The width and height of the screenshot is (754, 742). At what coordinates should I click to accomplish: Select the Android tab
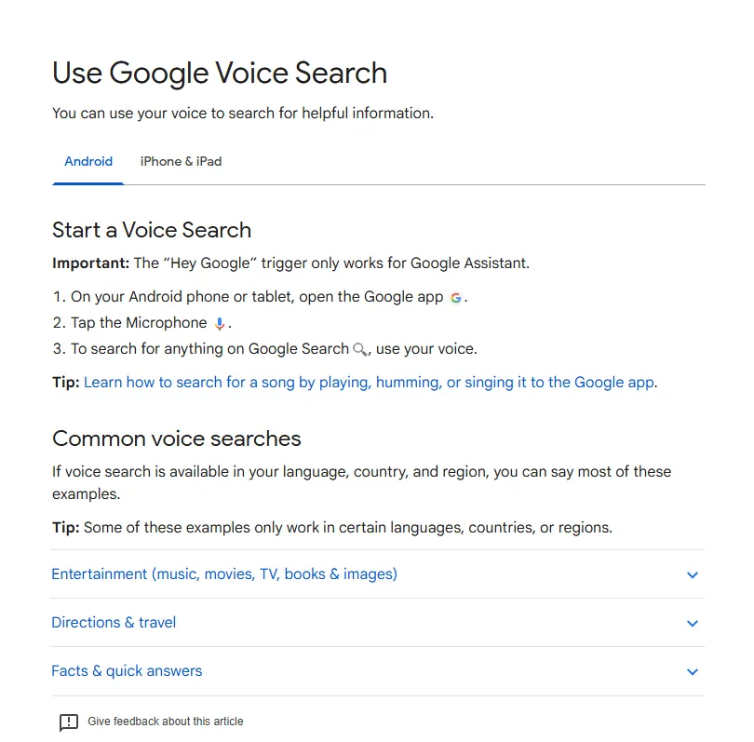pos(88,161)
